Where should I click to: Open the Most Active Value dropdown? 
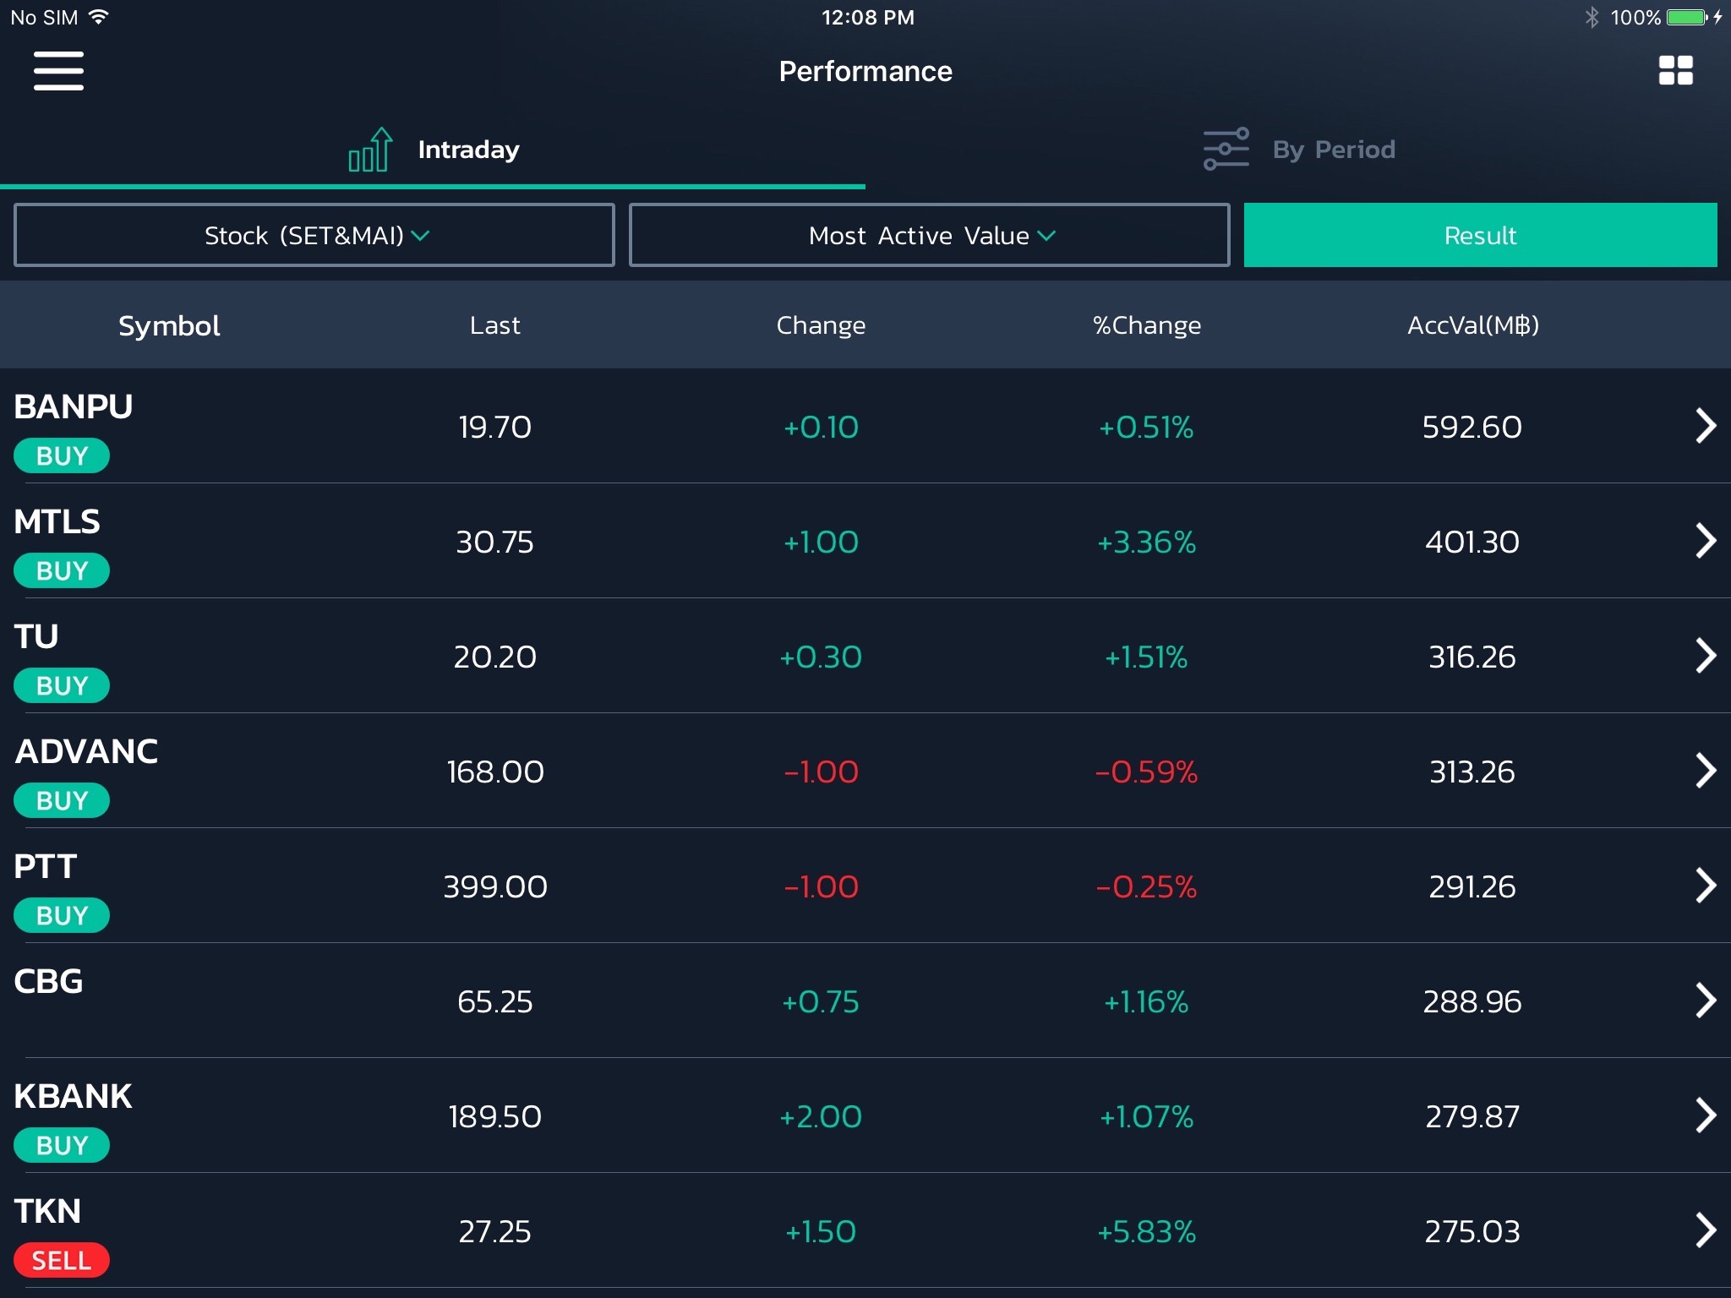click(929, 235)
